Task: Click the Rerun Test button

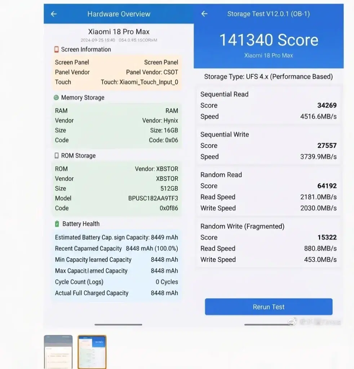Action: coord(269,307)
